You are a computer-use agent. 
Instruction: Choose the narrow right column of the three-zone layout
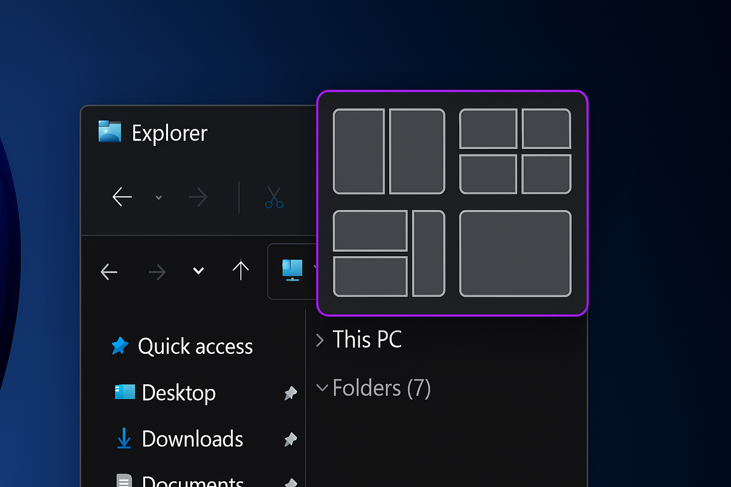pyautogui.click(x=428, y=253)
